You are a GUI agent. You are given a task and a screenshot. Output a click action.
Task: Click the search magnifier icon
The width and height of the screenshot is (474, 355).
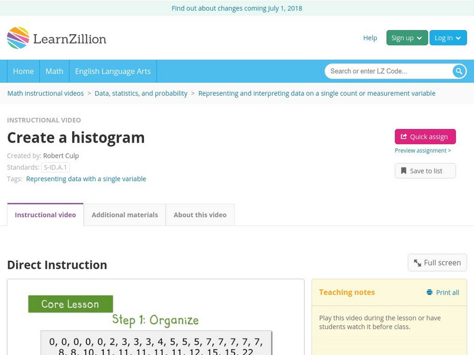[x=458, y=71]
